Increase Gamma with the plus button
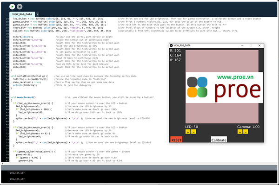This screenshot has width=279, height=185. tap(240, 132)
